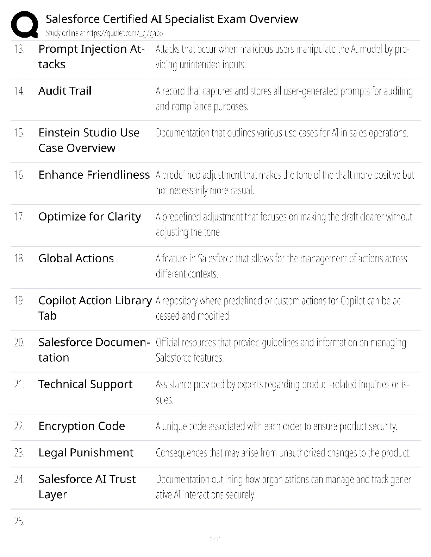
Task: Select the Salesforce AI Trust Layer term
Action: click(x=87, y=487)
